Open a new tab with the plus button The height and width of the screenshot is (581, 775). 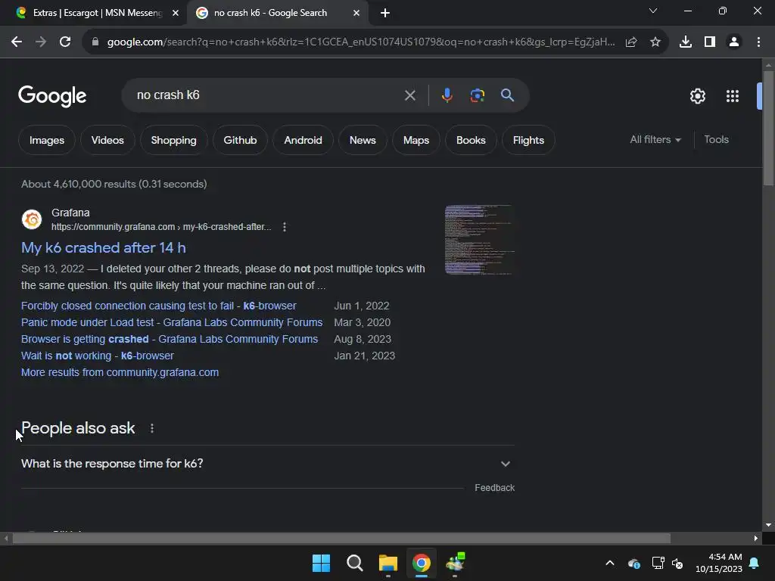pos(385,14)
